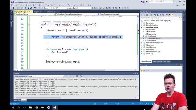
Task: Open the Architecture menu
Action: click(61, 5)
